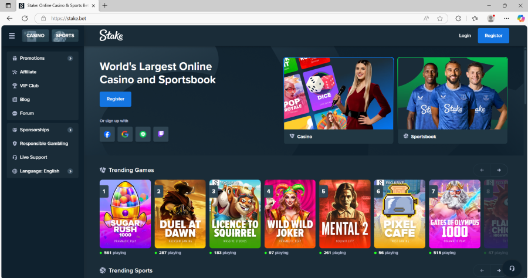Open the Wild Wild Joker game
The width and height of the screenshot is (528, 278).
click(290, 214)
